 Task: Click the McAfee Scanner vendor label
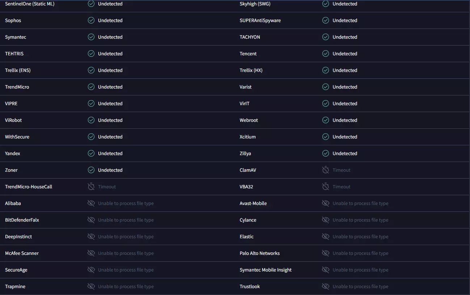pyautogui.click(x=22, y=253)
